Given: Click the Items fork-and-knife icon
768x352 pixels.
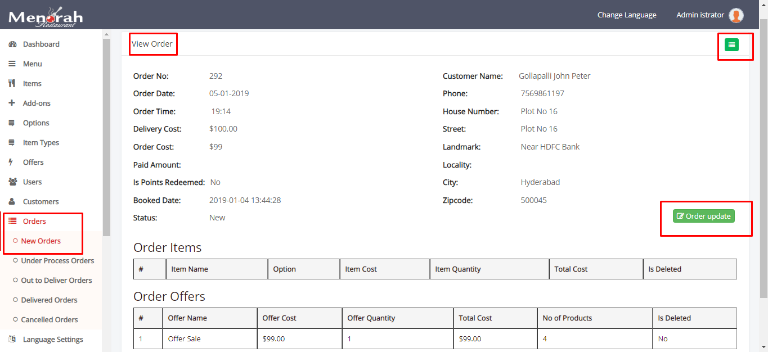Looking at the screenshot, I should tap(12, 84).
